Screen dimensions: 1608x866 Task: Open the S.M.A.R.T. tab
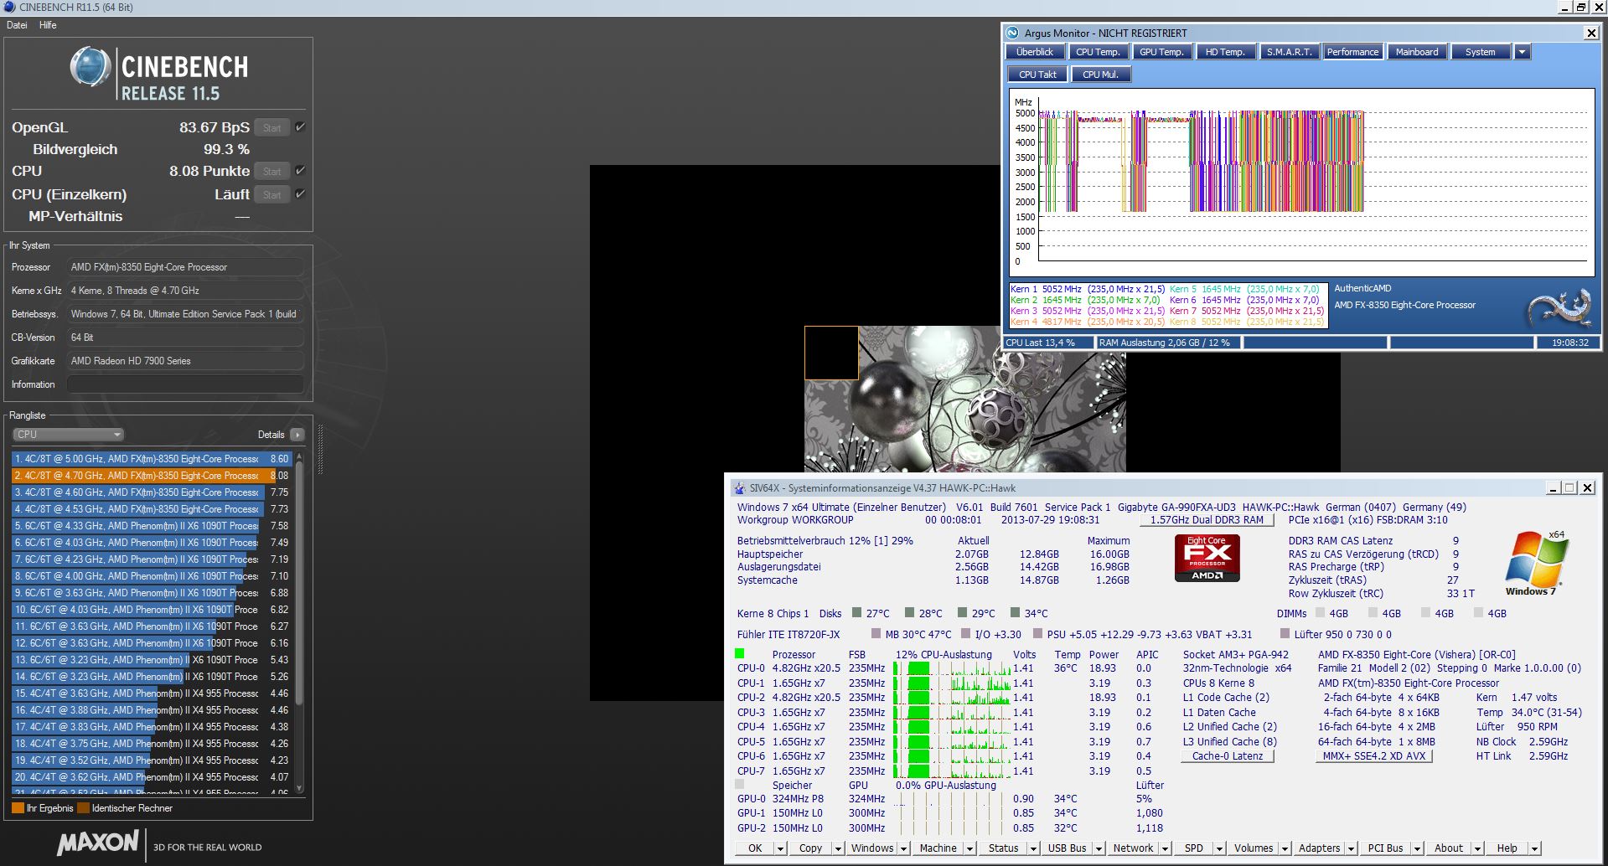1289,52
